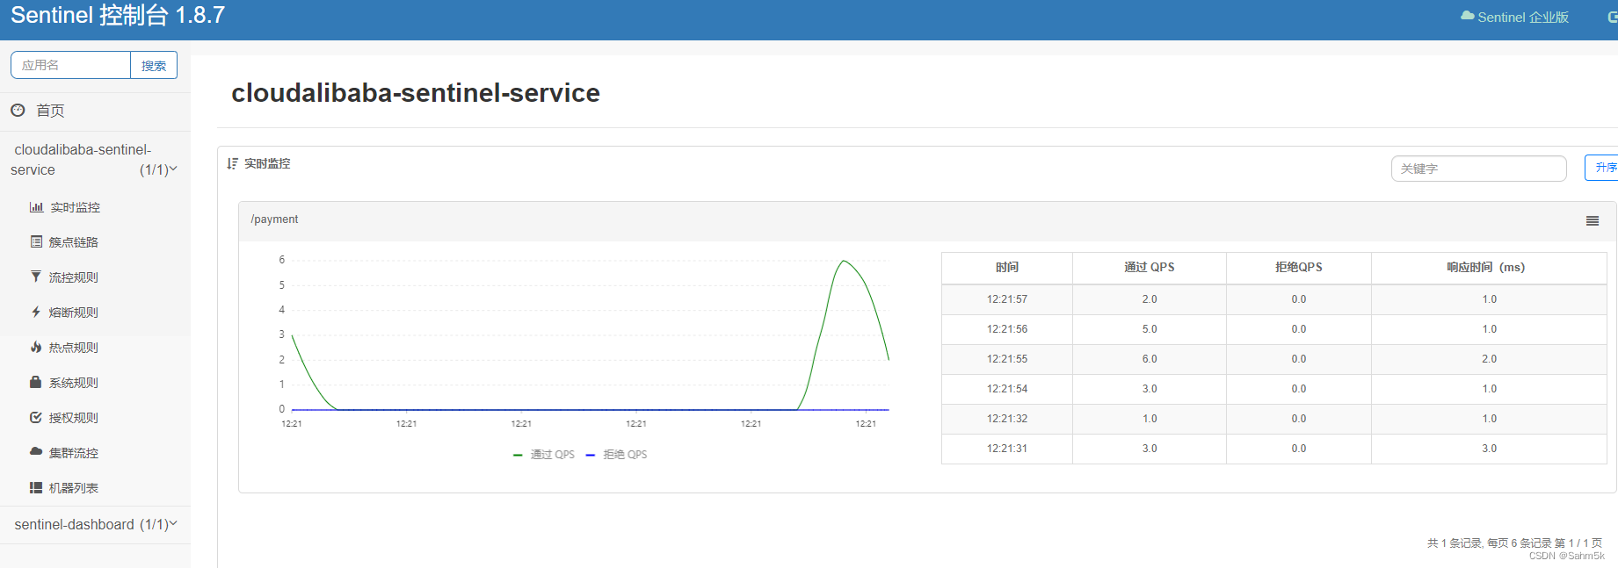
Task: Click the 实时监控 bar chart icon in sidebar
Action: (36, 207)
